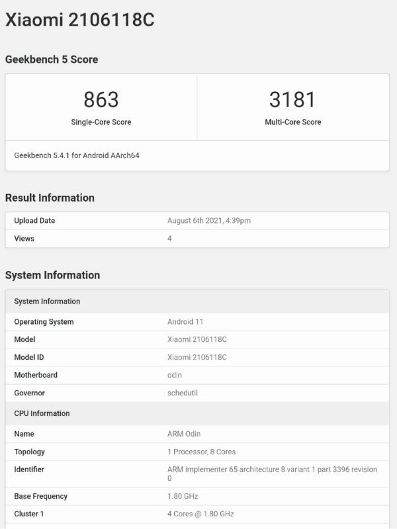Select the Xiaomi 2106118C value in Model ID row

(x=197, y=357)
